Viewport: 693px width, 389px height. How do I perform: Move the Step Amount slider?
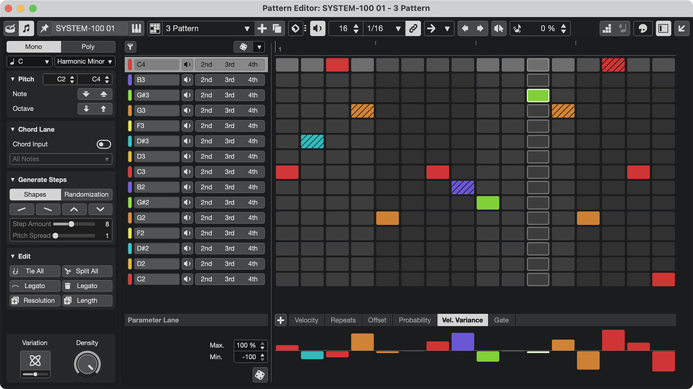pos(71,224)
